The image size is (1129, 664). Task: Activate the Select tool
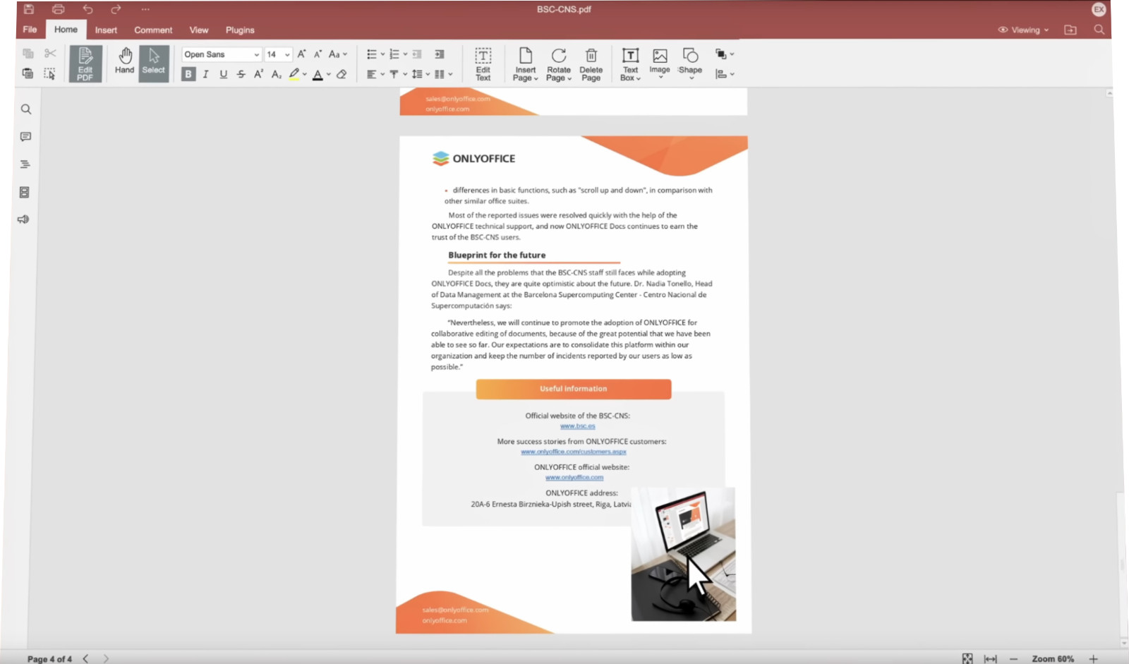[x=154, y=64]
